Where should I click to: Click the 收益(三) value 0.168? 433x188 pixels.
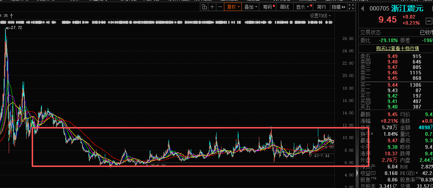pyautogui.click(x=391, y=173)
